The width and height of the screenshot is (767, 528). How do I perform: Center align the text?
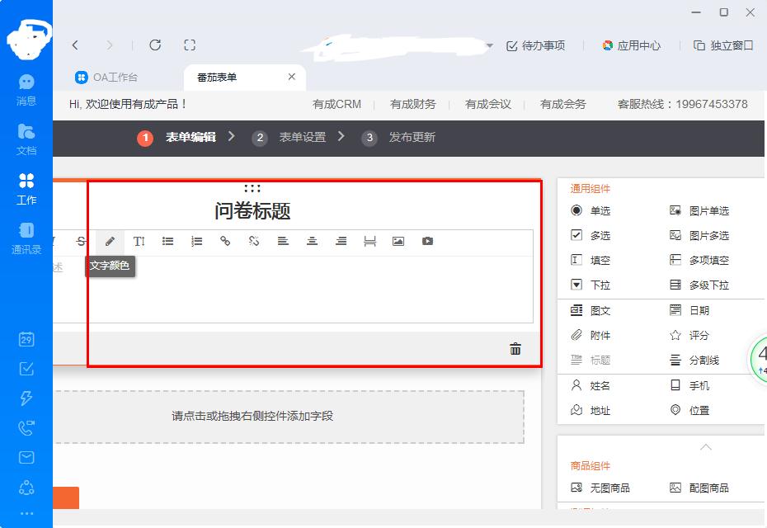coord(313,241)
